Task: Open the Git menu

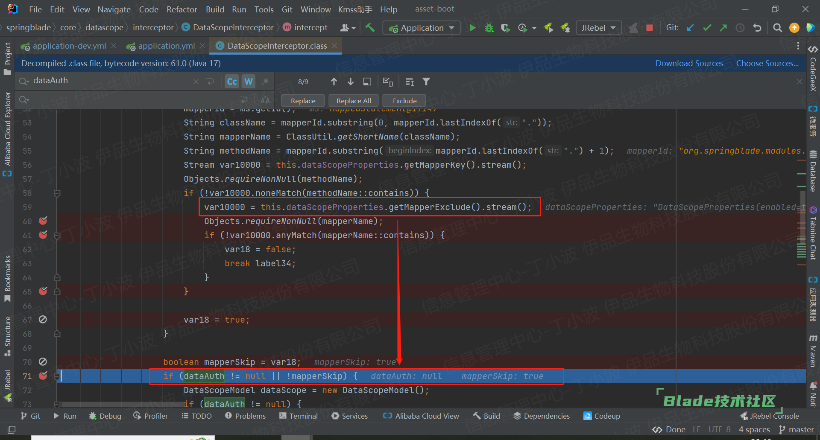Action: coord(287,9)
